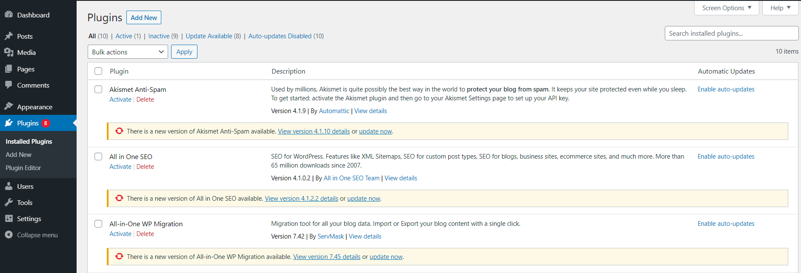Click the Add New button beside Plugins heading

pyautogui.click(x=144, y=18)
